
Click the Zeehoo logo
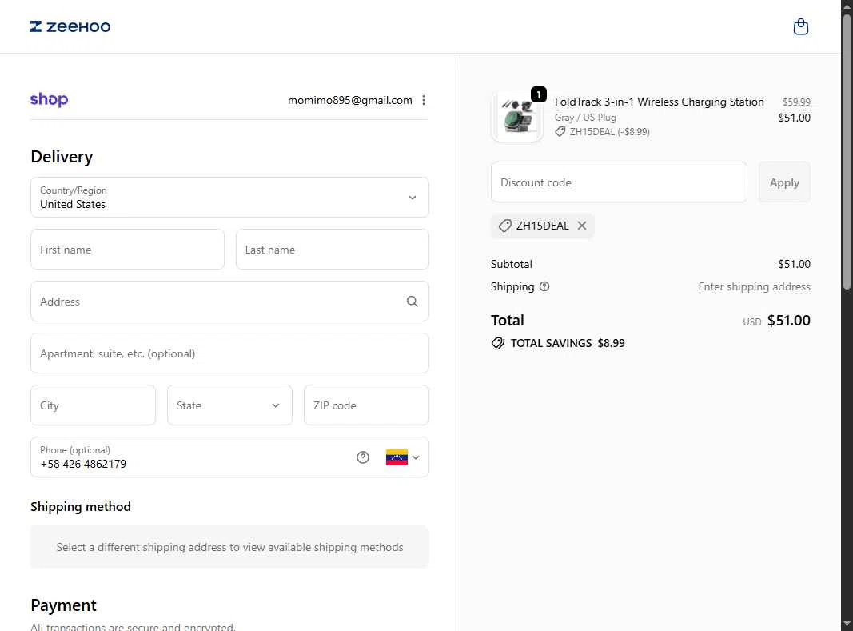(x=70, y=26)
